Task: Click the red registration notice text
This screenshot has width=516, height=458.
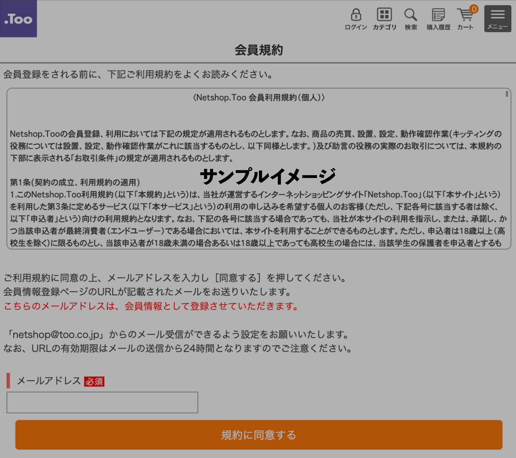Action: (x=150, y=307)
